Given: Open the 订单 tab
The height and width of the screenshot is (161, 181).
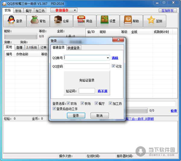Looking at the screenshot, I should coord(43,47).
